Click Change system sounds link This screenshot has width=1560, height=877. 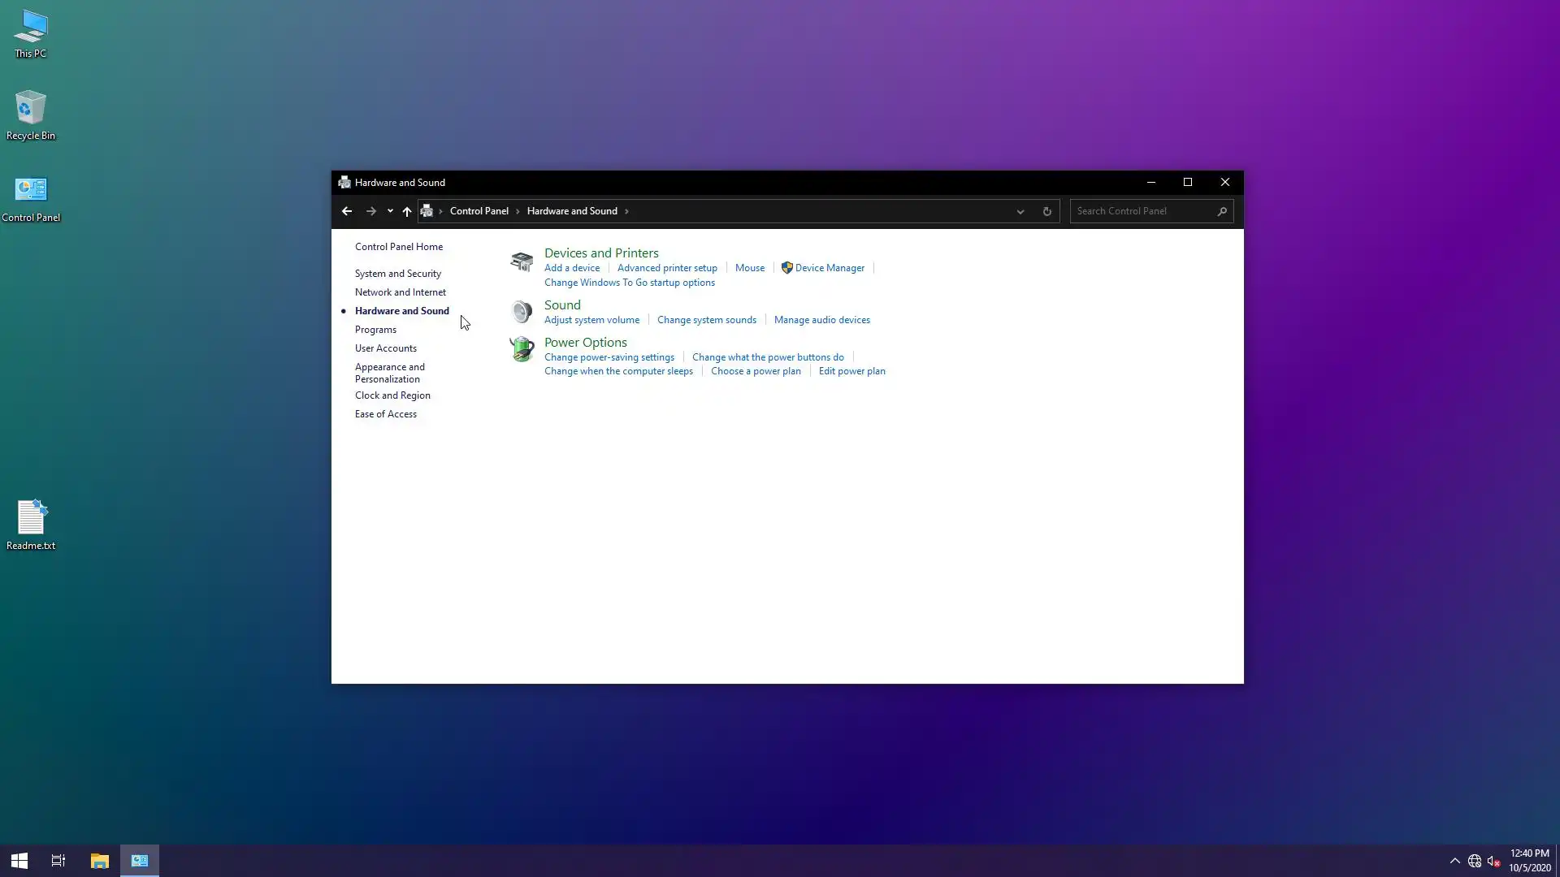pyautogui.click(x=706, y=320)
